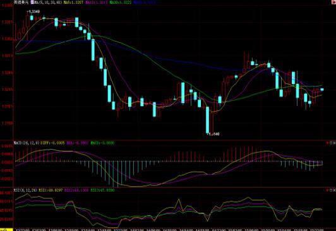The height and width of the screenshot is (231, 336).
Task: Click the low price label under the lowest candle
Action: tap(213, 134)
